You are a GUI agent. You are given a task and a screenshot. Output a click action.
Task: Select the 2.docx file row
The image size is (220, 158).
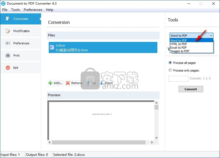coord(103,47)
